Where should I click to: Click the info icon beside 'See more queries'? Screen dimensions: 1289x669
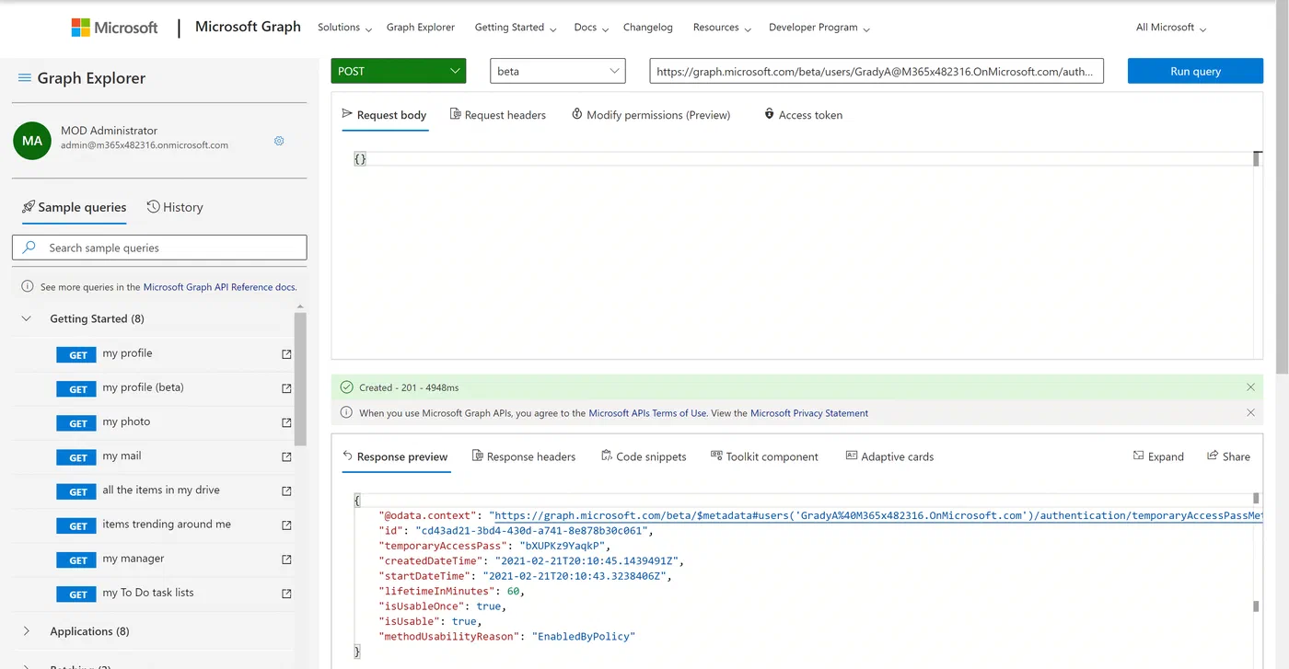click(x=28, y=287)
